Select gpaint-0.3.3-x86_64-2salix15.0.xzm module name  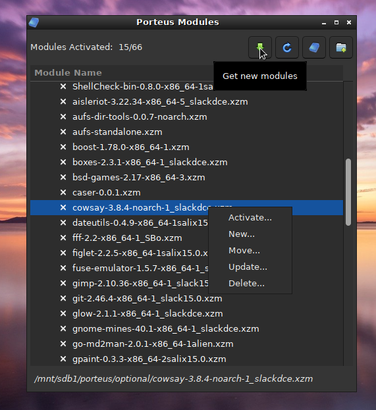tap(149, 359)
